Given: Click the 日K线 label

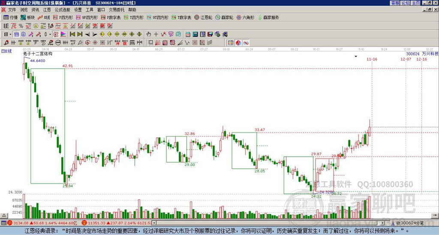Looking at the screenshot, I should pos(6,51).
